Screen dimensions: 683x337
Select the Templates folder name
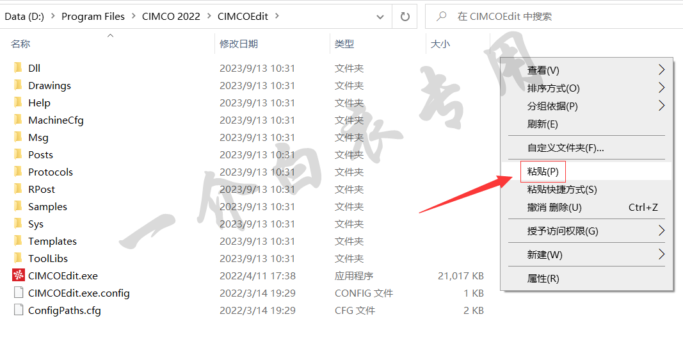coord(52,241)
